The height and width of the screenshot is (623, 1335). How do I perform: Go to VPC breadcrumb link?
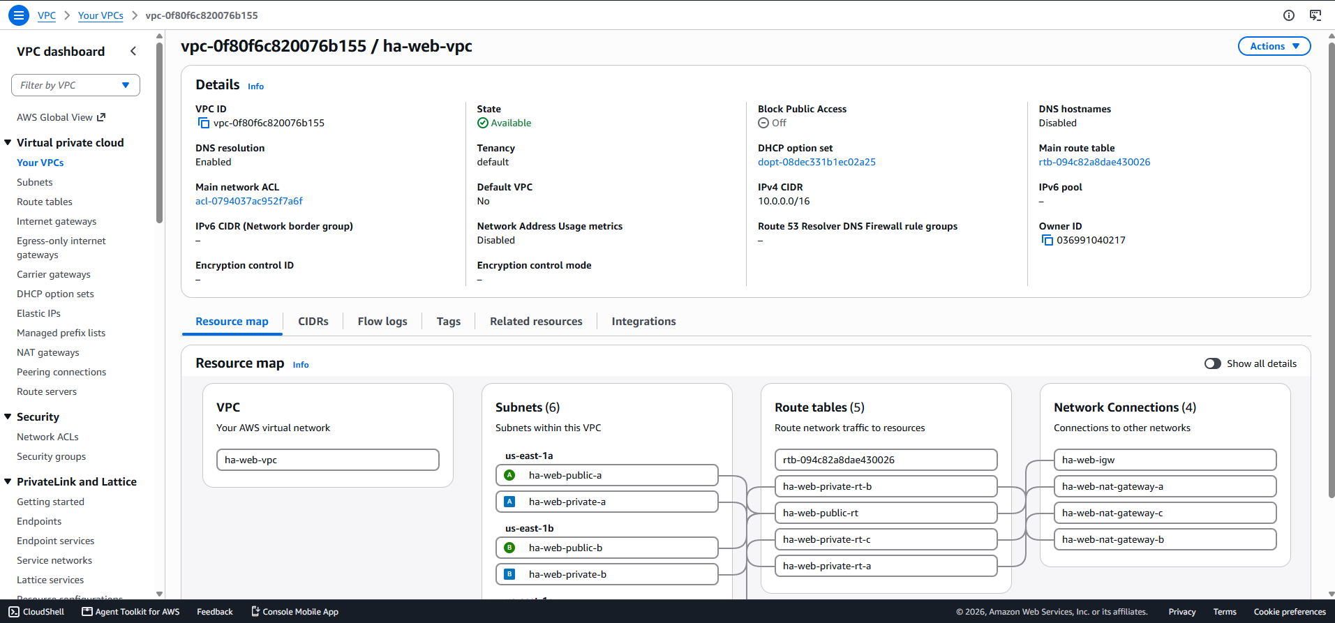pyautogui.click(x=47, y=15)
